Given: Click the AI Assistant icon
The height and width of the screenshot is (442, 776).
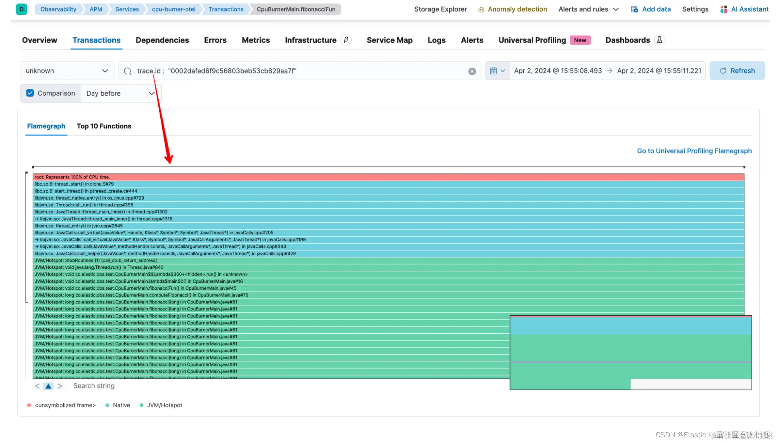Looking at the screenshot, I should (724, 9).
